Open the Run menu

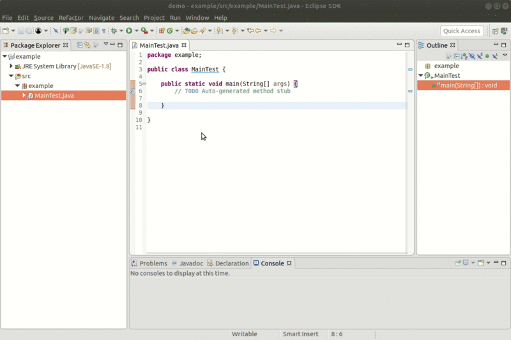[175, 18]
